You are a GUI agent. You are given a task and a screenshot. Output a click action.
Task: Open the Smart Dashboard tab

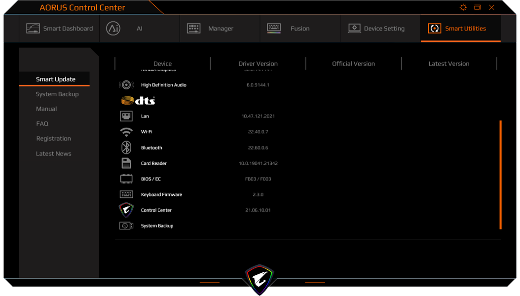pos(59,29)
